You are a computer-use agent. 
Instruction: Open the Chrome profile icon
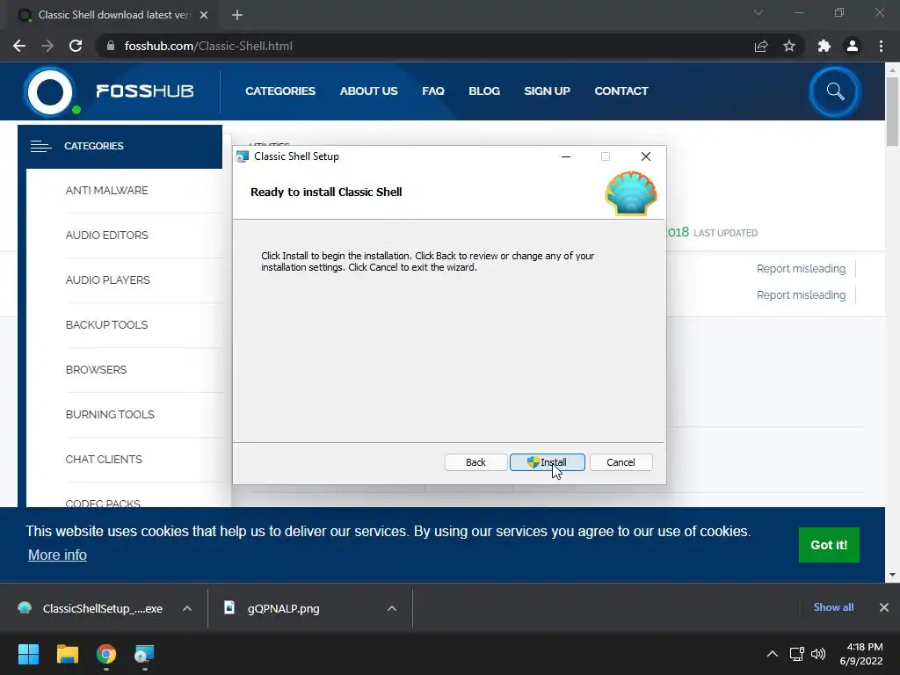tap(853, 46)
